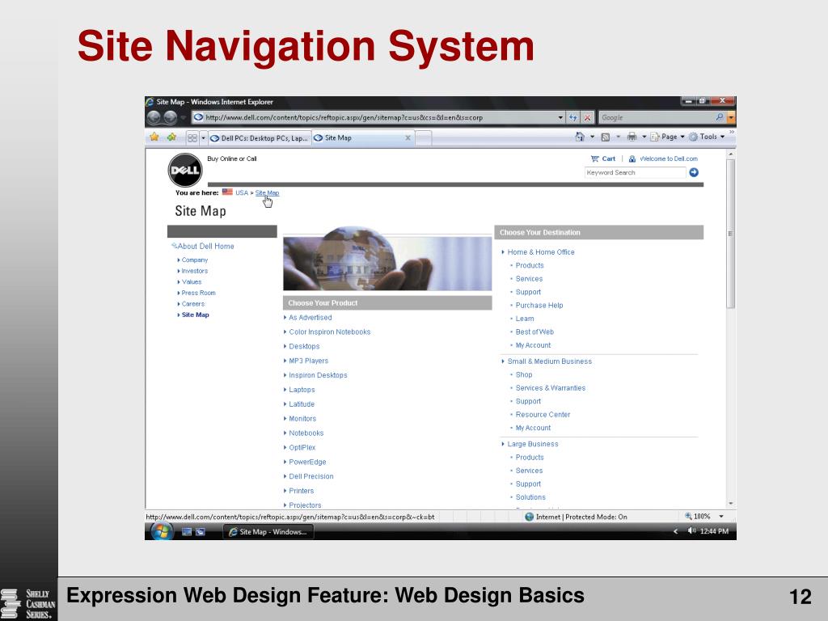The image size is (828, 621).
Task: Open the Quick Tabs list dropdown arrow
Action: point(203,137)
